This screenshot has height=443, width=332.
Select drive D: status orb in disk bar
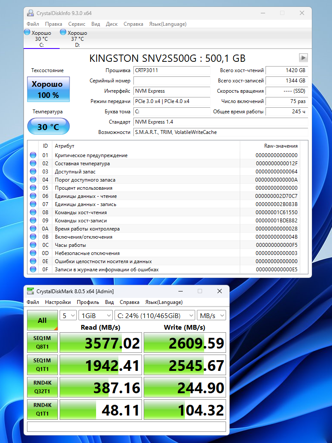pyautogui.click(x=63, y=32)
